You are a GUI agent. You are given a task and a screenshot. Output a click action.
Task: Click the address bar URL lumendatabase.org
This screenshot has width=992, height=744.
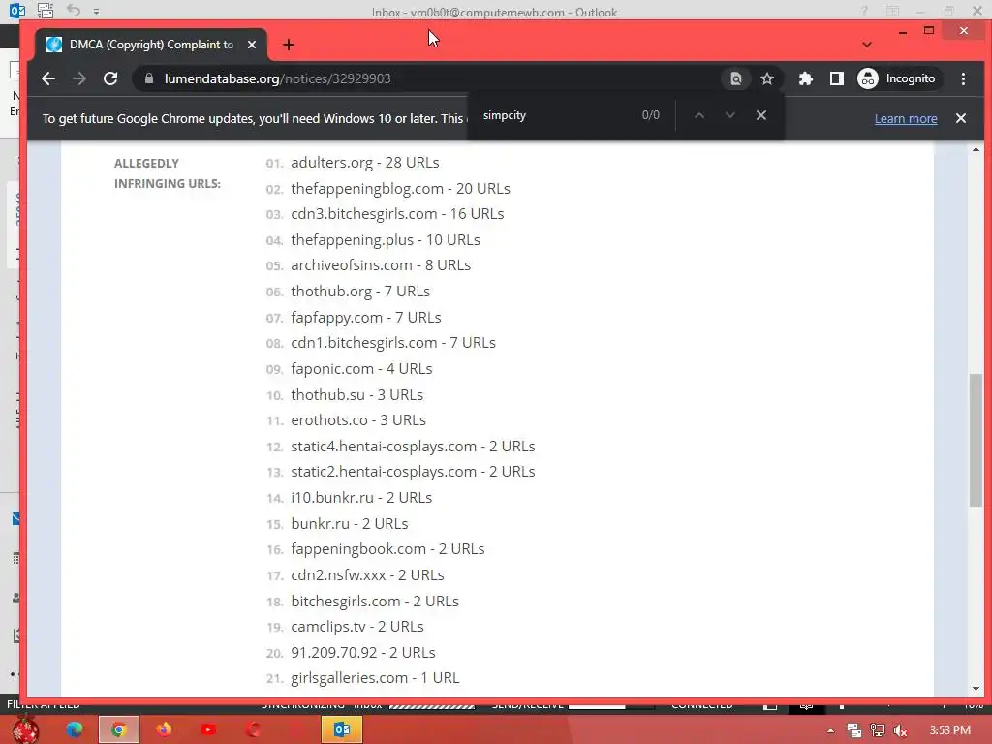(x=278, y=78)
